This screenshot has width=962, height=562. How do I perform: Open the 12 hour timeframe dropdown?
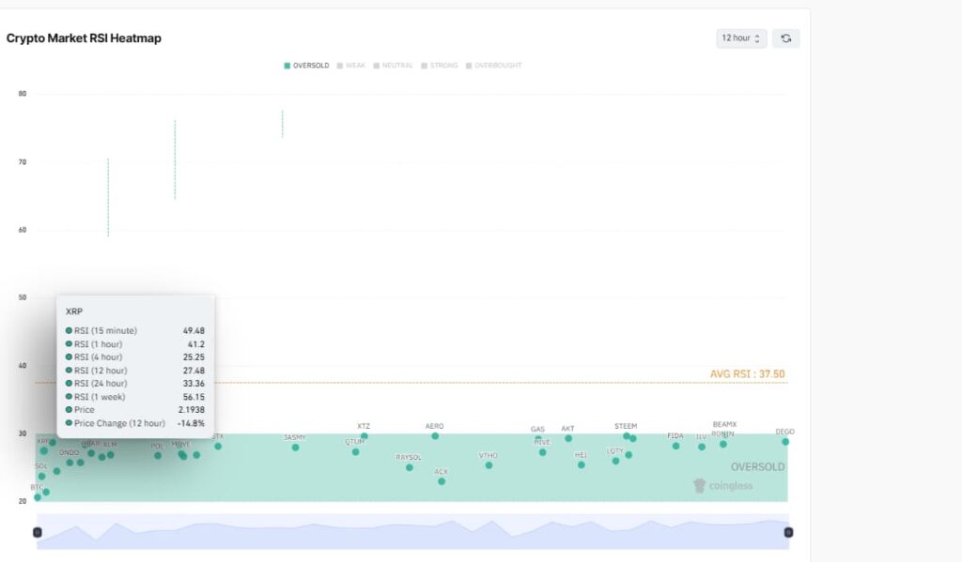[741, 38]
